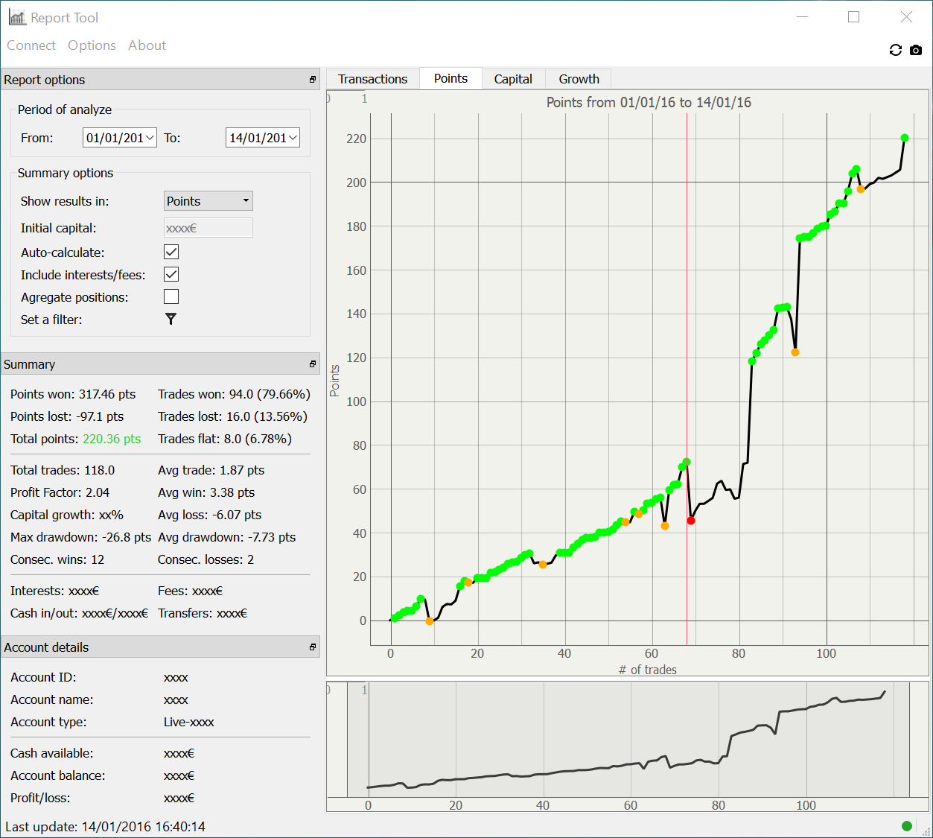Undock the Account details panel
Image resolution: width=933 pixels, height=838 pixels.
313,647
